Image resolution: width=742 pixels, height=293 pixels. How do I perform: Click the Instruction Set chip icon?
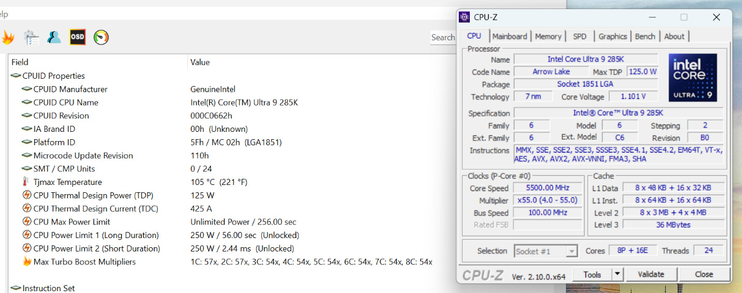16,288
